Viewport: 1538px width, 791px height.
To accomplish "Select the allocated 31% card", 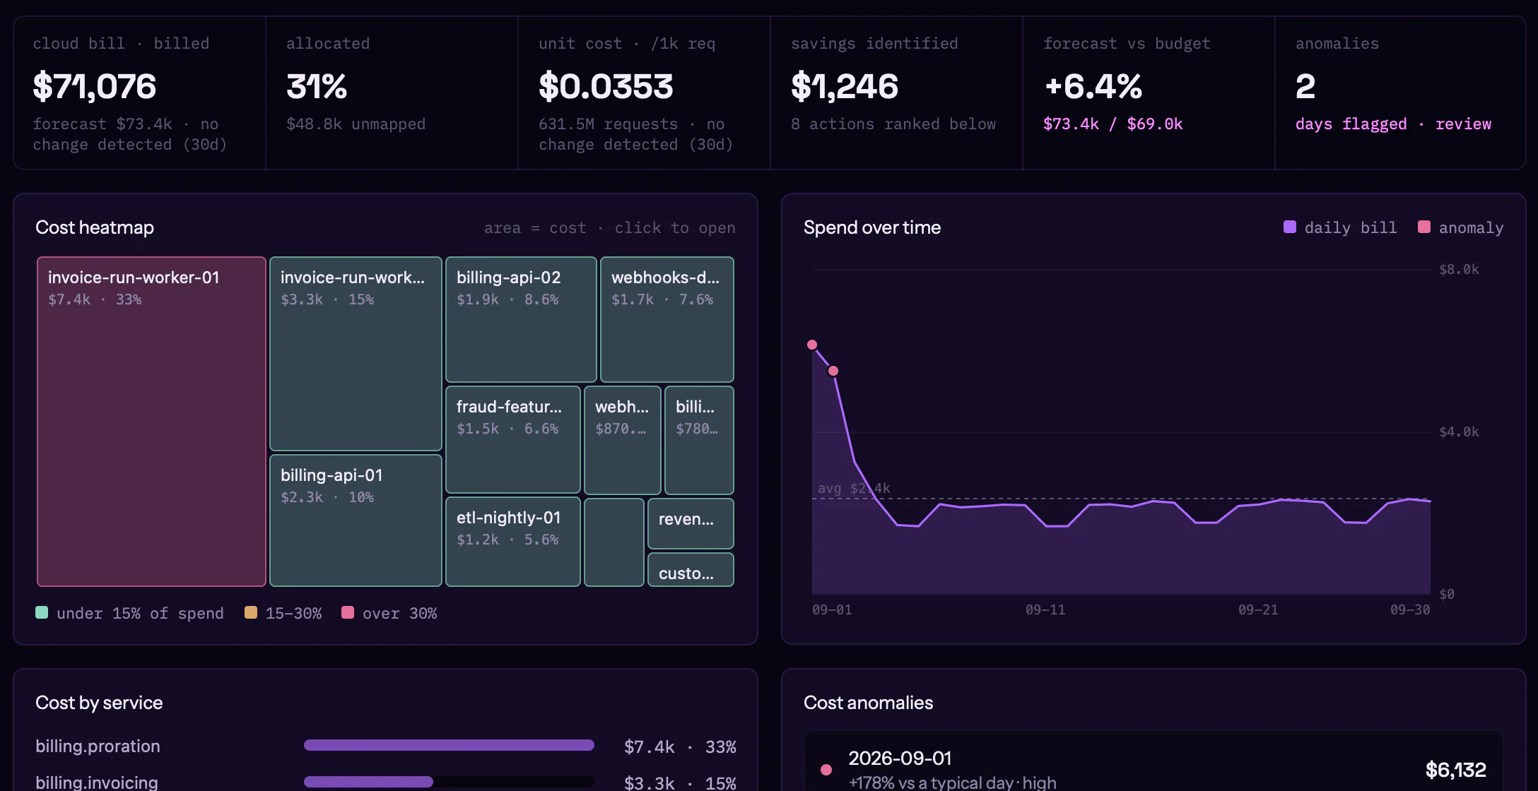I will [392, 93].
